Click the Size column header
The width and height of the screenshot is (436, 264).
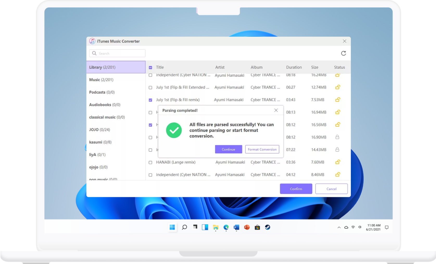click(x=314, y=67)
